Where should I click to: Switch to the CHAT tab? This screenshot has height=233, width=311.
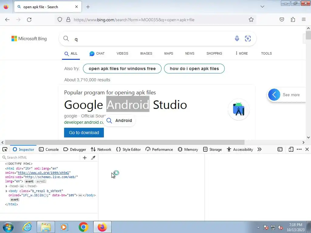[x=97, y=53]
